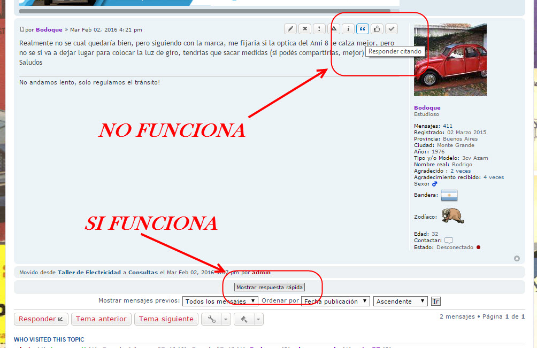Click the horizontal scrollbar above the post
This screenshot has width=537, height=348.
click(x=205, y=11)
